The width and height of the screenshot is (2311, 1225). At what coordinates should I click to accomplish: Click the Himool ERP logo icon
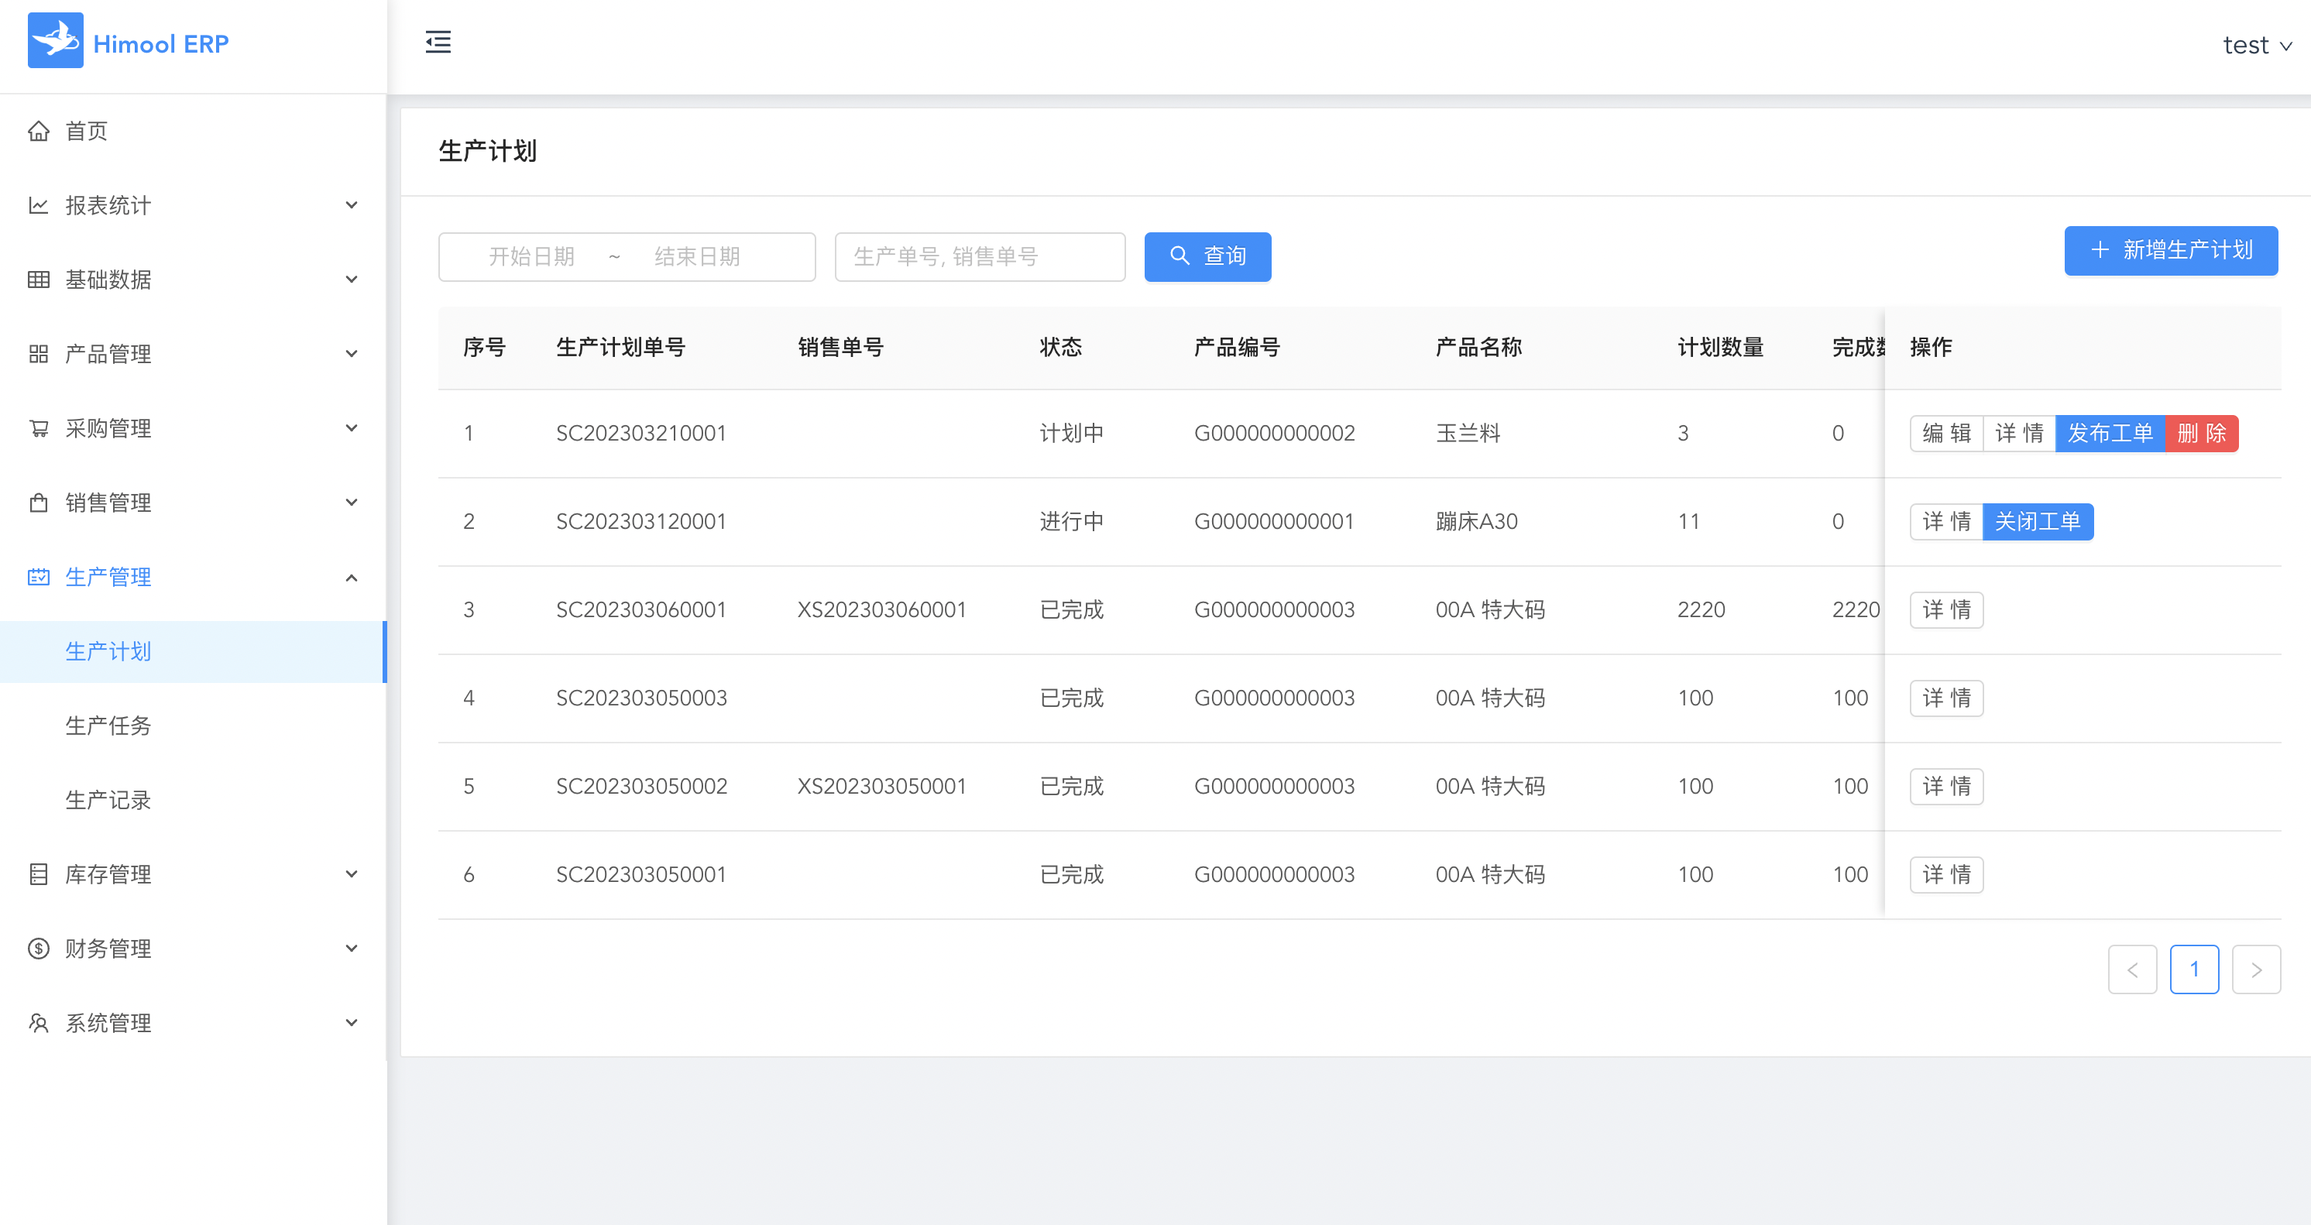click(56, 40)
